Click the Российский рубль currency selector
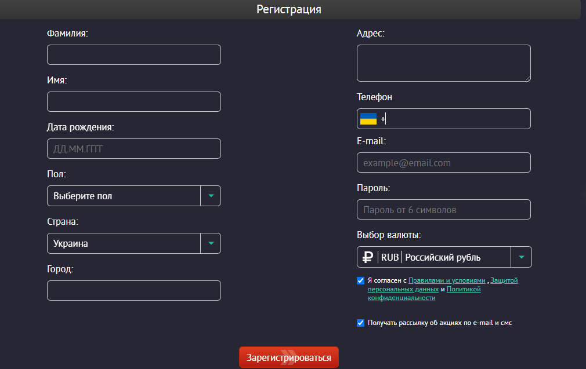Screen dimensions: 586x369 (444, 257)
